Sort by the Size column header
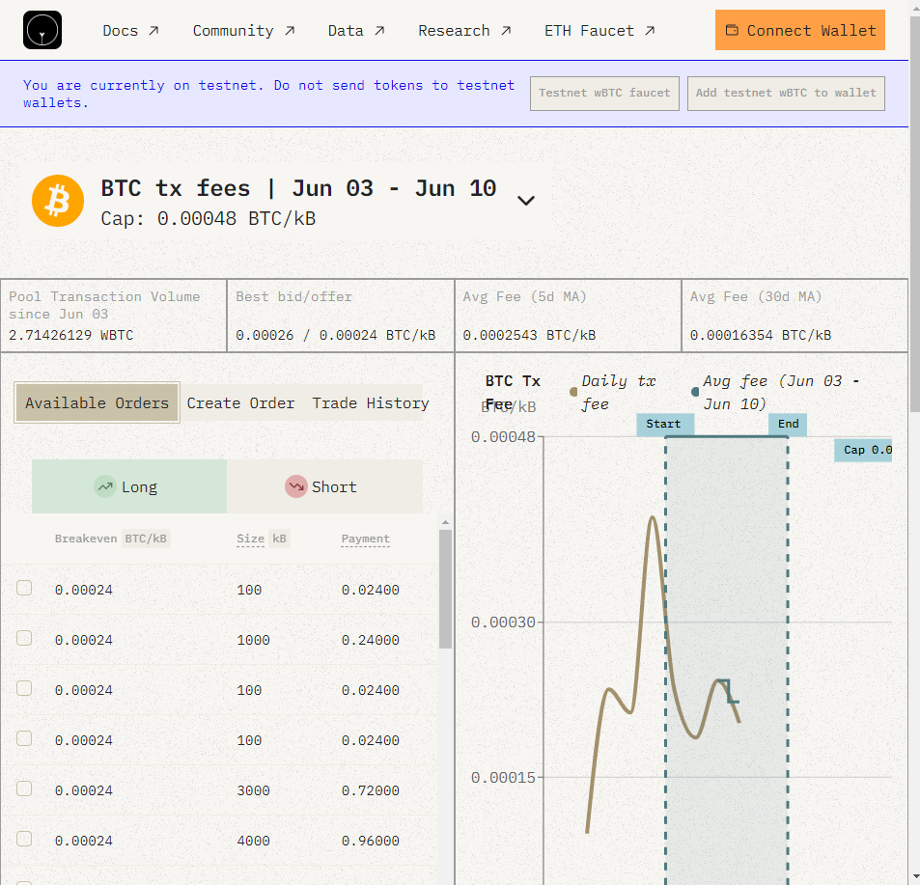 pyautogui.click(x=250, y=539)
